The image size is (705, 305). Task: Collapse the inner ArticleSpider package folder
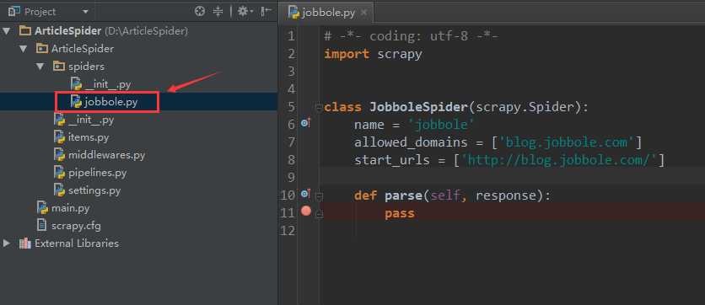click(24, 49)
